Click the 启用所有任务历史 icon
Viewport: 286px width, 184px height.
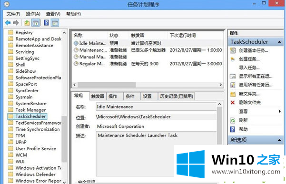pos(233,85)
